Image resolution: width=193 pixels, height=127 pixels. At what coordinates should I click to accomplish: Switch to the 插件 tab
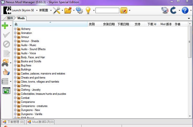(10, 18)
